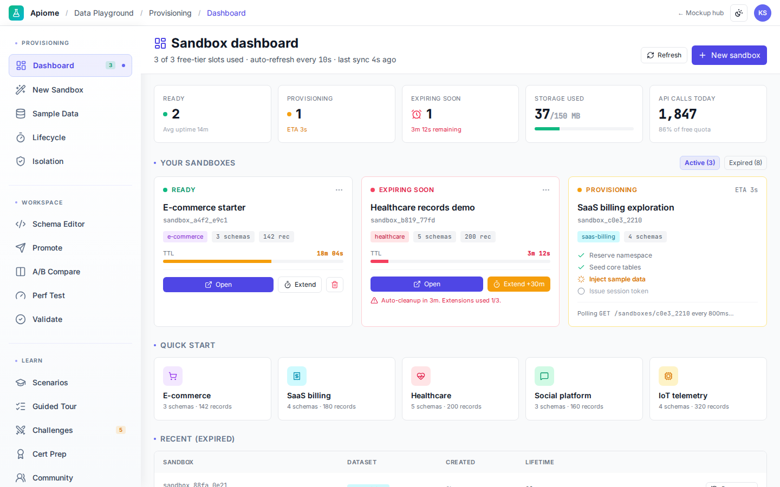Open the Lifecycle section
The width and height of the screenshot is (780, 487).
(70, 137)
